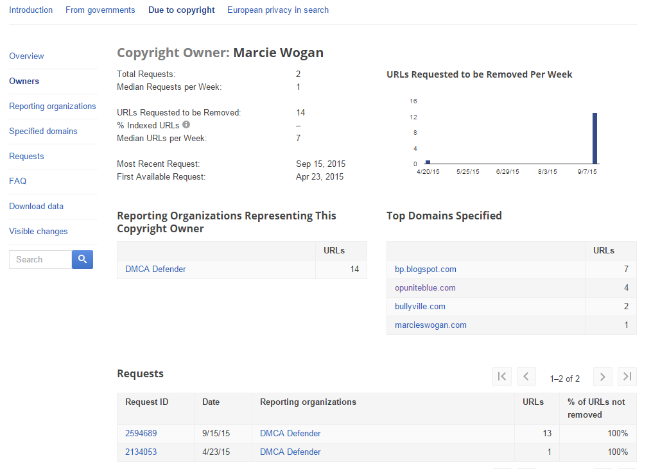This screenshot has width=651, height=469.
Task: Go to next page of requests
Action: click(x=602, y=377)
